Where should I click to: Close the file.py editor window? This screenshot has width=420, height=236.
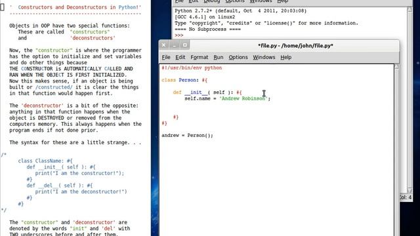(x=163, y=45)
